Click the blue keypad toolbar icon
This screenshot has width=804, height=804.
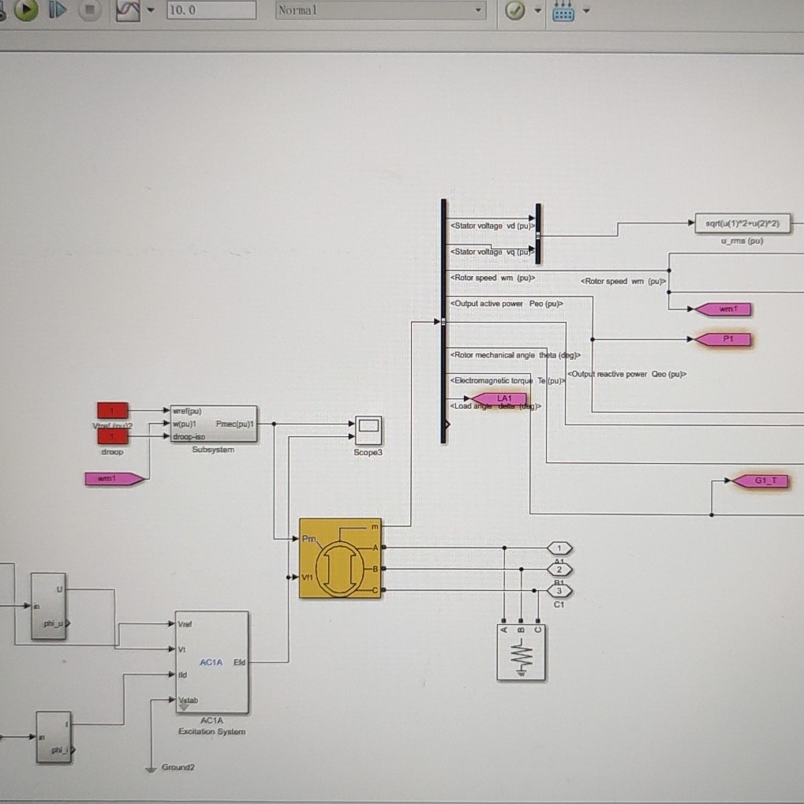pos(565,11)
